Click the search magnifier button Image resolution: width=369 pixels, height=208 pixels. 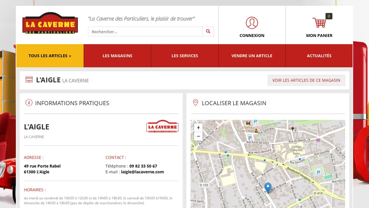208,31
